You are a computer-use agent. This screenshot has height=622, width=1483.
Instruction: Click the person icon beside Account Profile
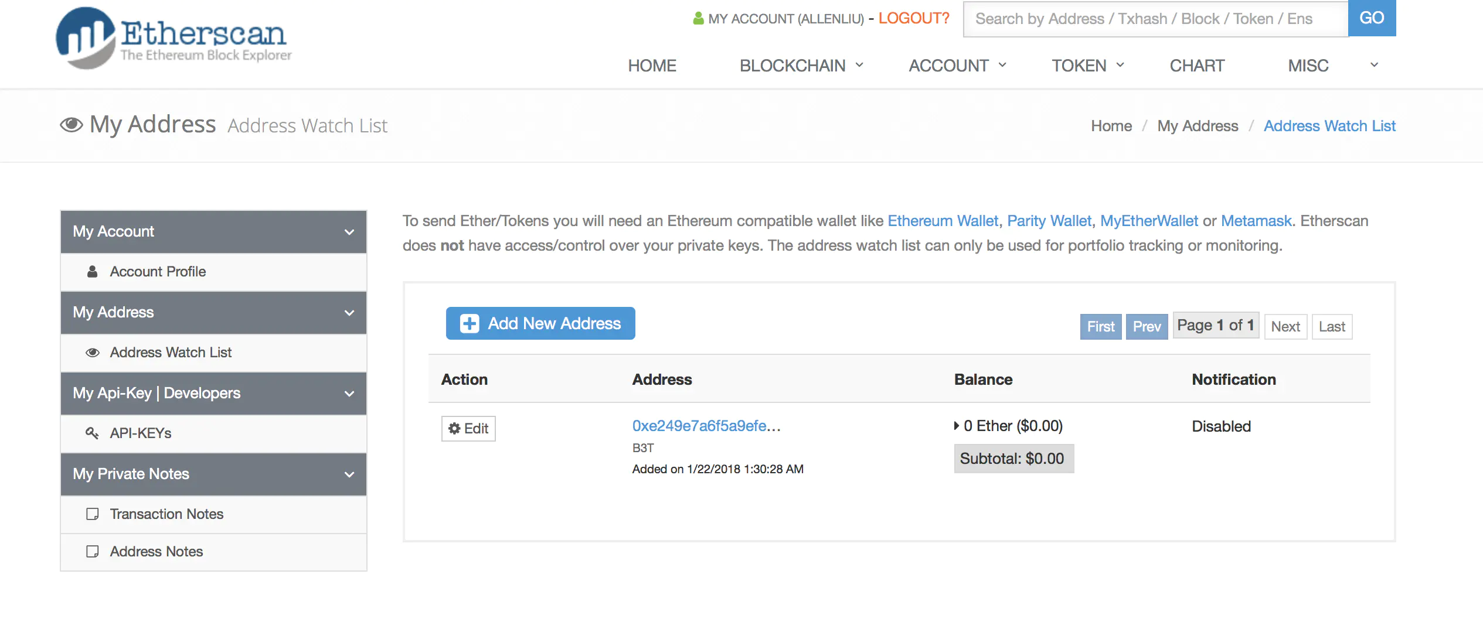(x=92, y=272)
